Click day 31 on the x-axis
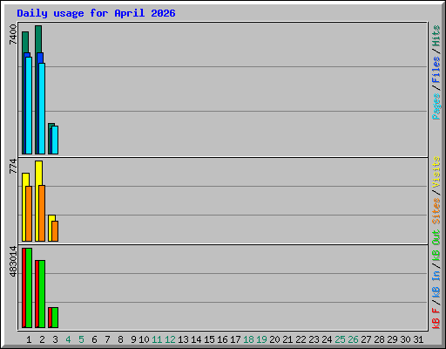446x349 pixels. 418,339
